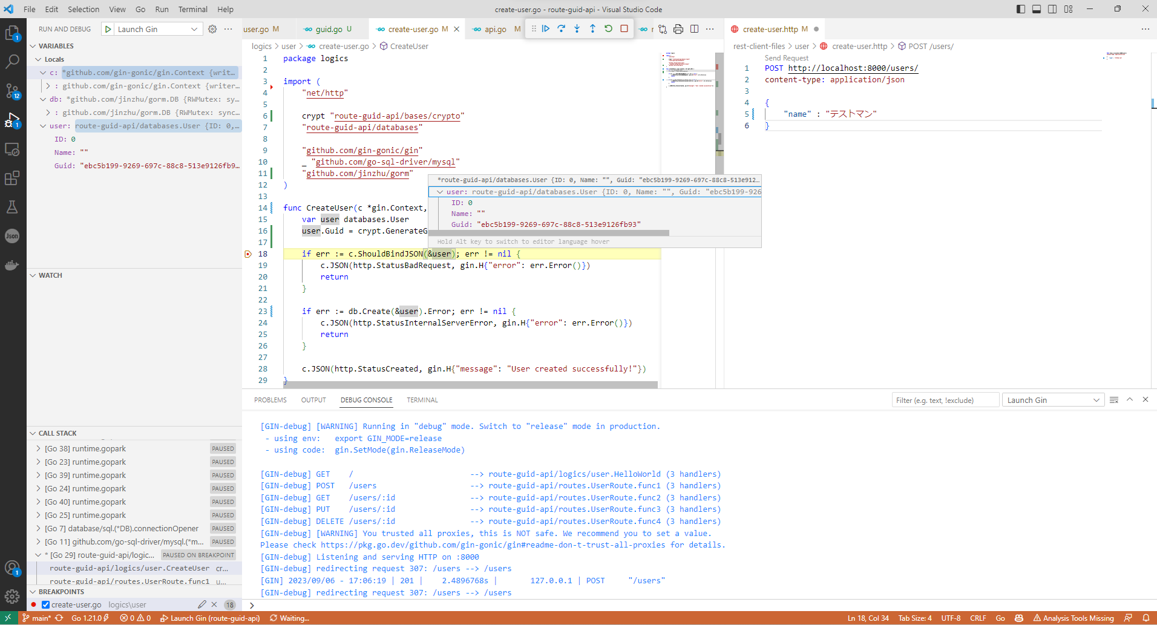The width and height of the screenshot is (1157, 625).
Task: Collapse the user variable in Locals
Action: pos(43,126)
